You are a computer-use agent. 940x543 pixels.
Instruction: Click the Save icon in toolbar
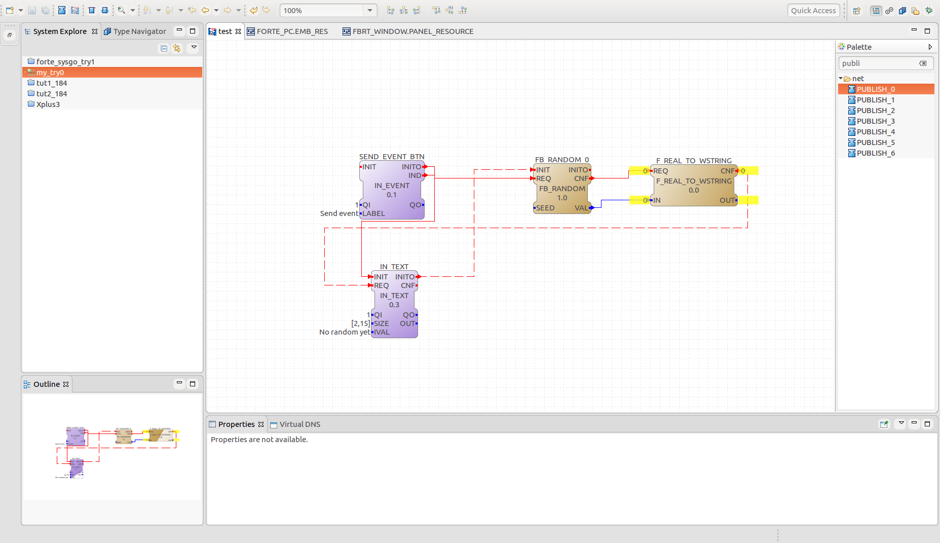(32, 10)
